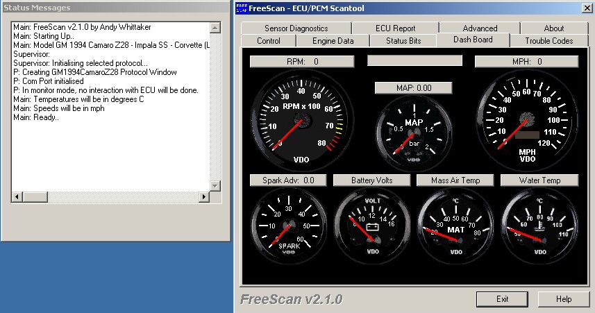Select the 'Creating GM1994CamaroZ28 Protocol Window' line

coord(95,72)
